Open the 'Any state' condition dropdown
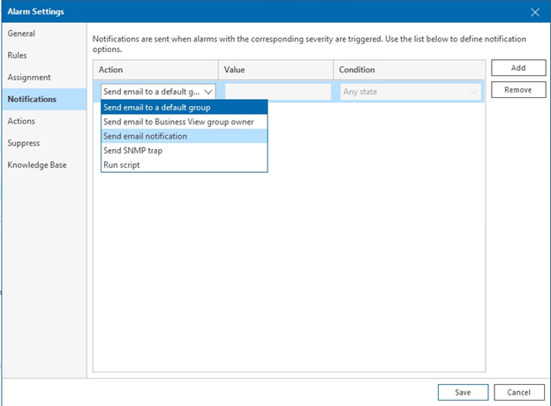This screenshot has width=551, height=406. [411, 92]
